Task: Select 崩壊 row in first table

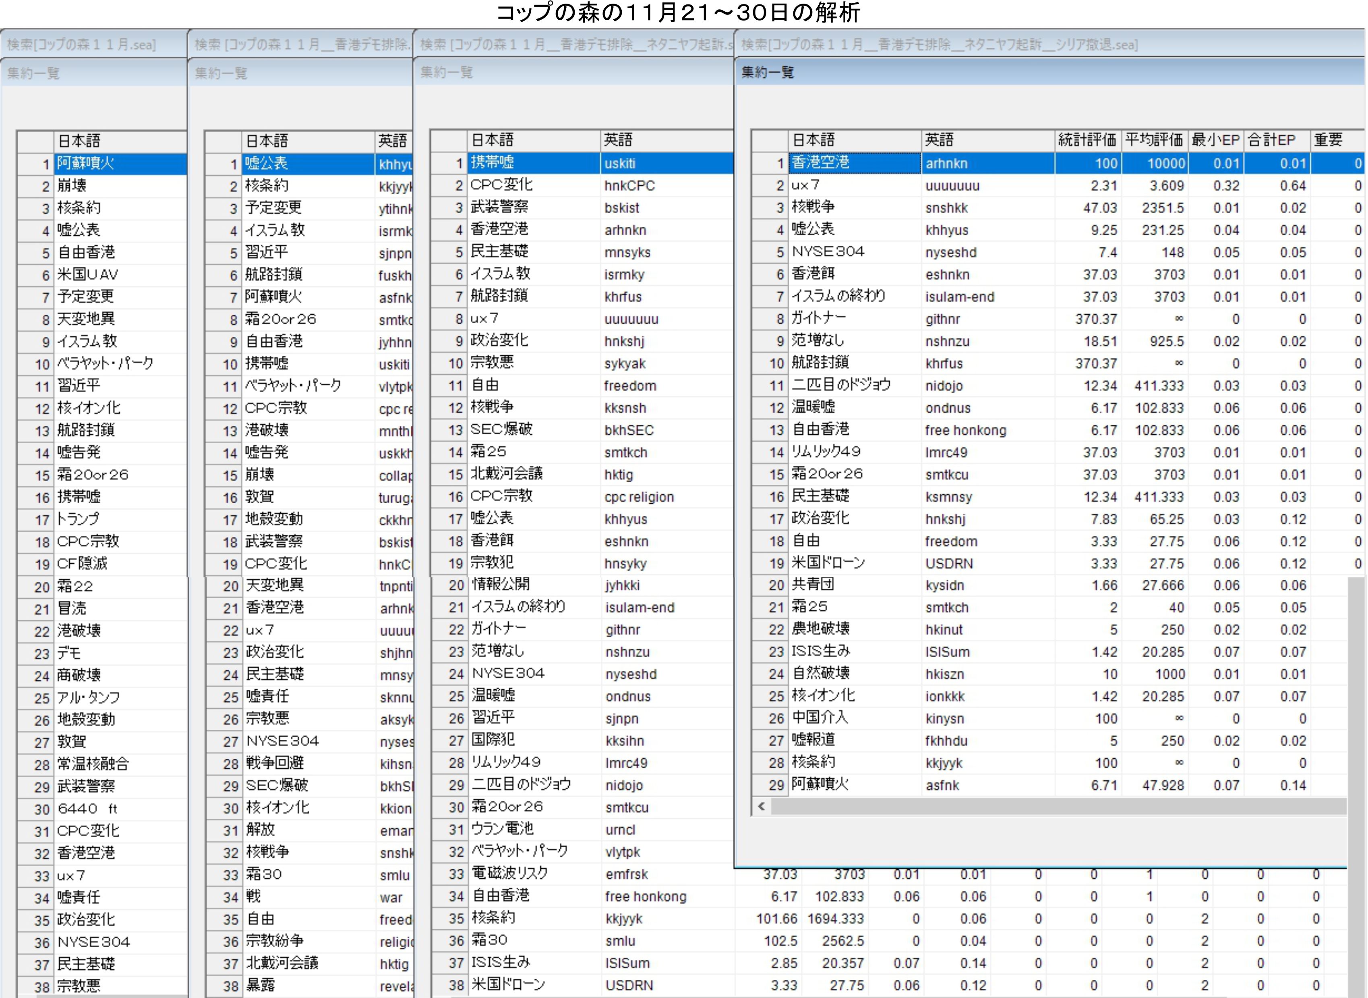Action: [x=72, y=185]
